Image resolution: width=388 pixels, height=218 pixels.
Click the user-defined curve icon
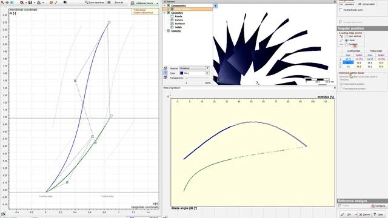pyautogui.click(x=341, y=36)
